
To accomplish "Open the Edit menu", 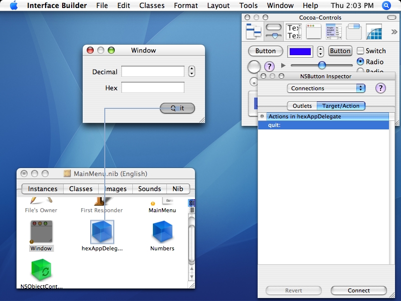I will pyautogui.click(x=123, y=6).
